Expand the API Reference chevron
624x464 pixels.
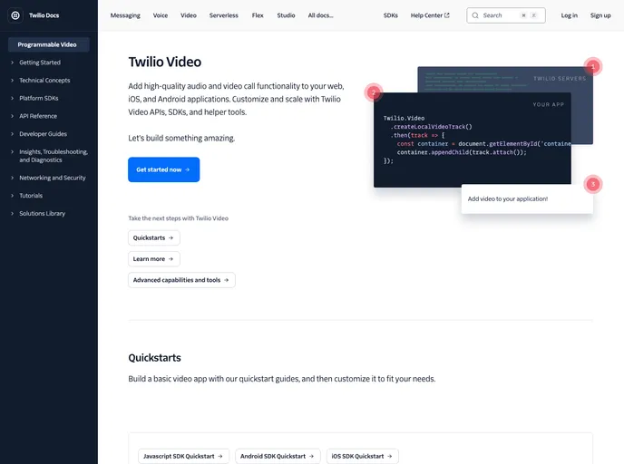pos(12,116)
